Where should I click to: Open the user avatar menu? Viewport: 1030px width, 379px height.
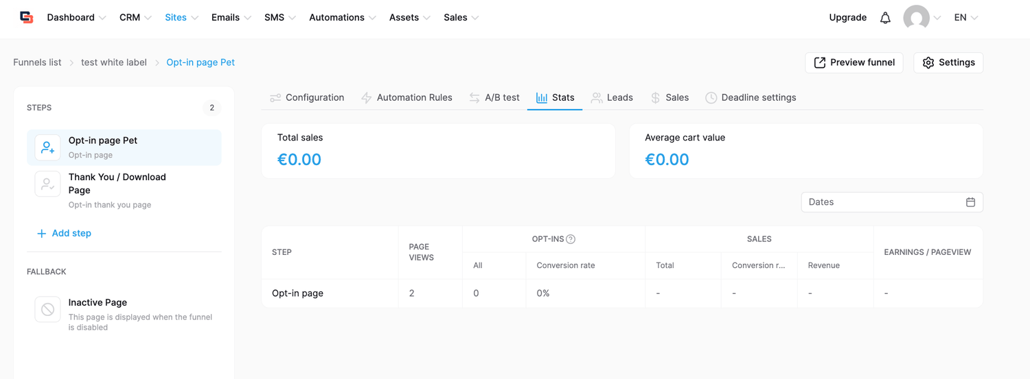916,18
